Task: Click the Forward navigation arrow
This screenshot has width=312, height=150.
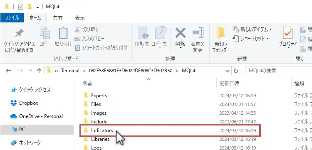Action: [21, 71]
